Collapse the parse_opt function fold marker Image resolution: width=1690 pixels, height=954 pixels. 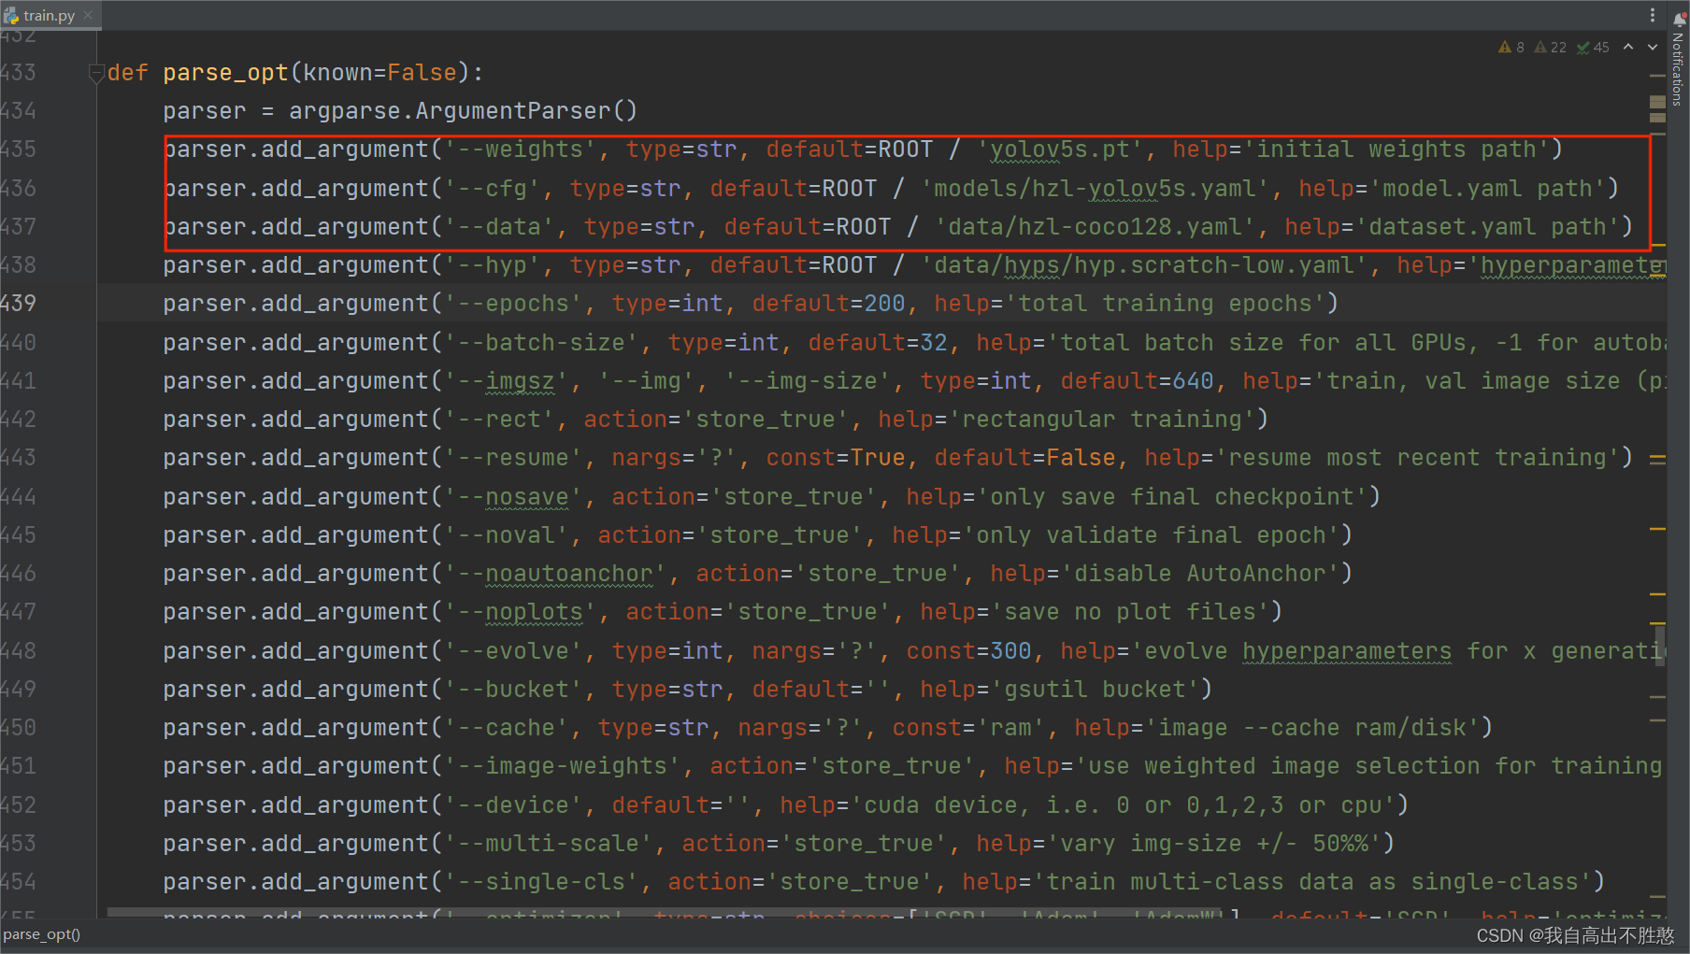click(x=95, y=73)
